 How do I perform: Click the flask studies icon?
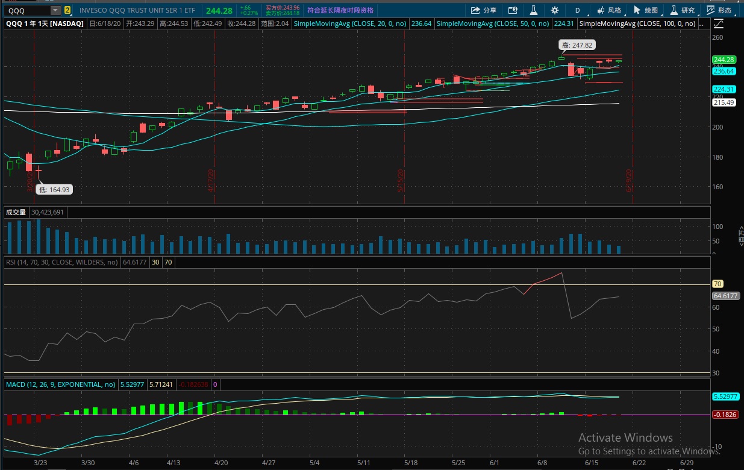pyautogui.click(x=534, y=10)
